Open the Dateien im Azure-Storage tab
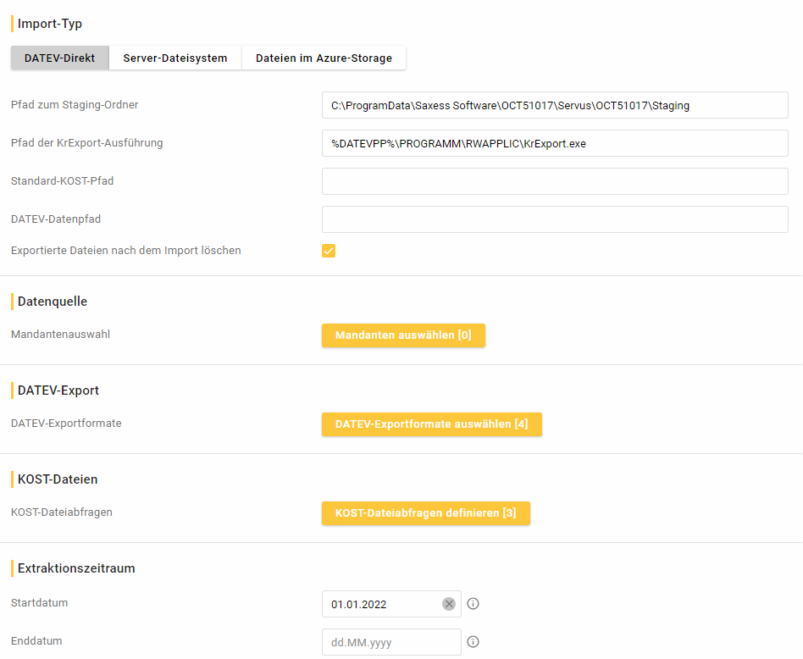Viewport: 803px width, 659px height. coord(324,58)
